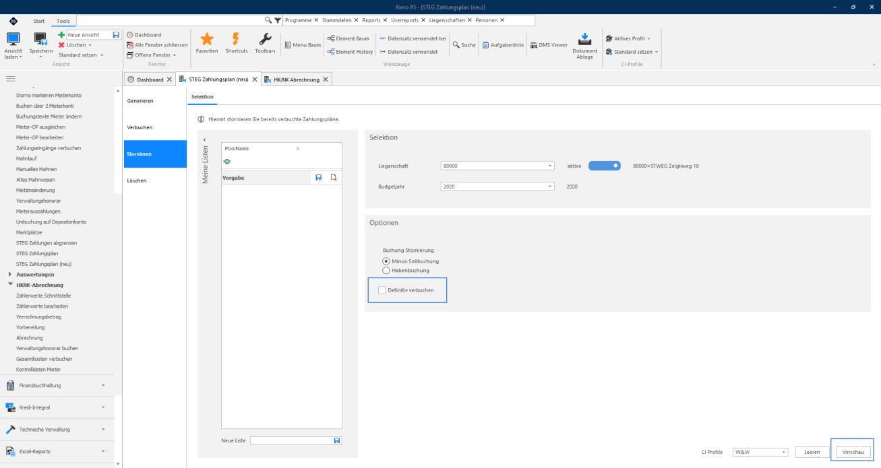Switch to the Start ribbon tab
The height and width of the screenshot is (468, 881).
click(x=39, y=21)
